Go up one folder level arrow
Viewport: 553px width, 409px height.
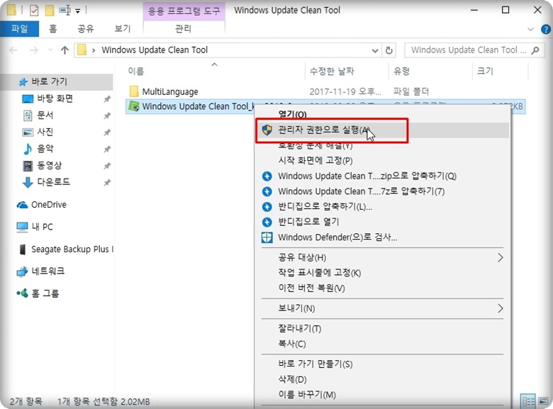click(65, 50)
